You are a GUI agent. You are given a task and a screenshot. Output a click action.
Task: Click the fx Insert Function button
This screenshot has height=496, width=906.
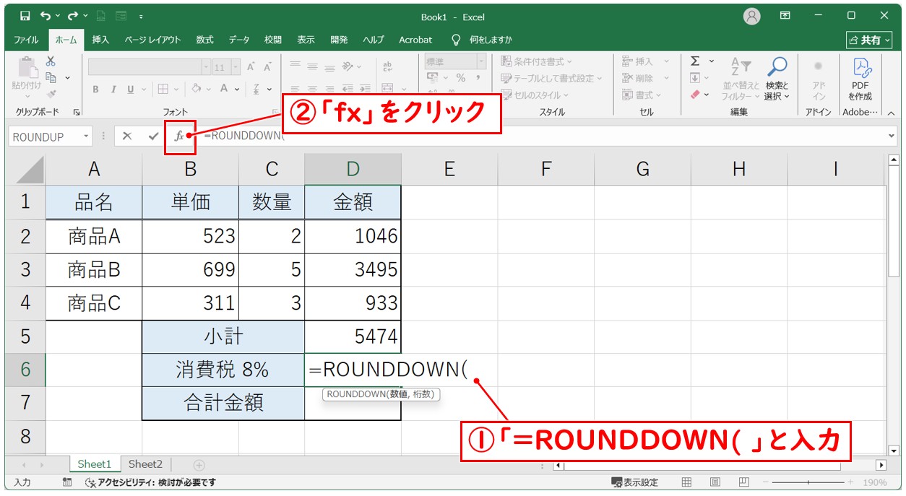pos(180,136)
